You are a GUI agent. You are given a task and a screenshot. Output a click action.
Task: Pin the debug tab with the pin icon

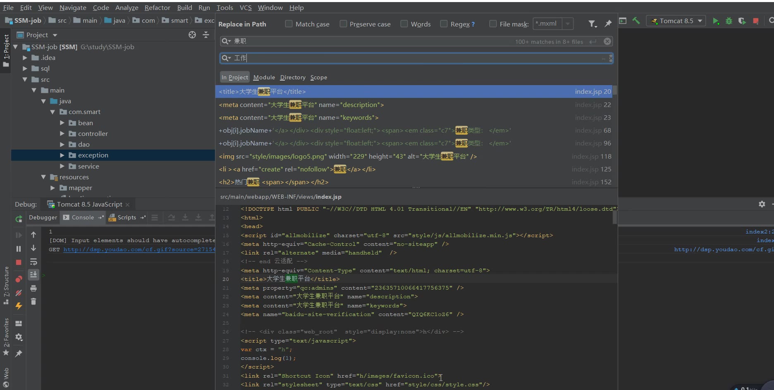pyautogui.click(x=19, y=354)
